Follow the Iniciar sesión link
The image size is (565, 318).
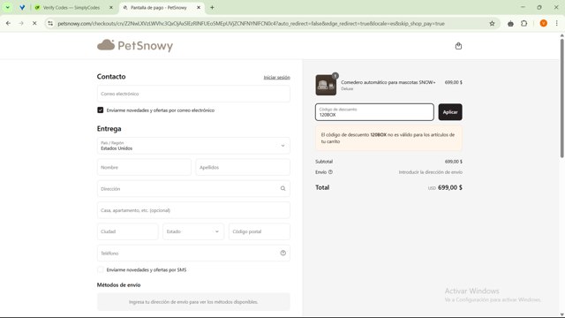click(x=276, y=77)
